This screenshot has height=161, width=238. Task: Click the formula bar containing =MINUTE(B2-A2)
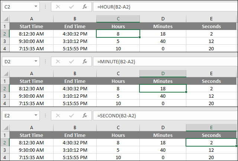pos(165,61)
